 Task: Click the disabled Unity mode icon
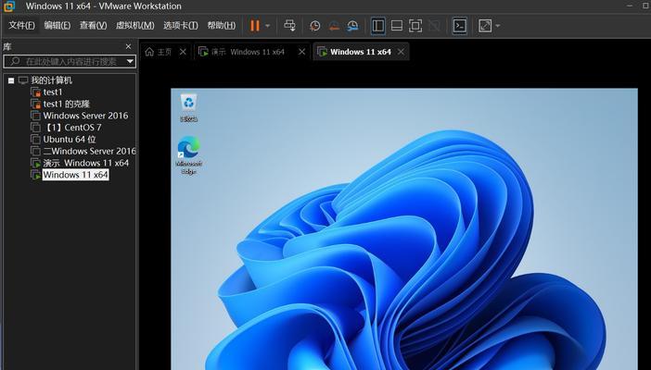[x=434, y=26]
